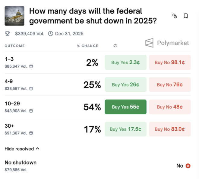Click the clock icon by Dec 31, 2025
The image size is (199, 179).
(x=51, y=34)
